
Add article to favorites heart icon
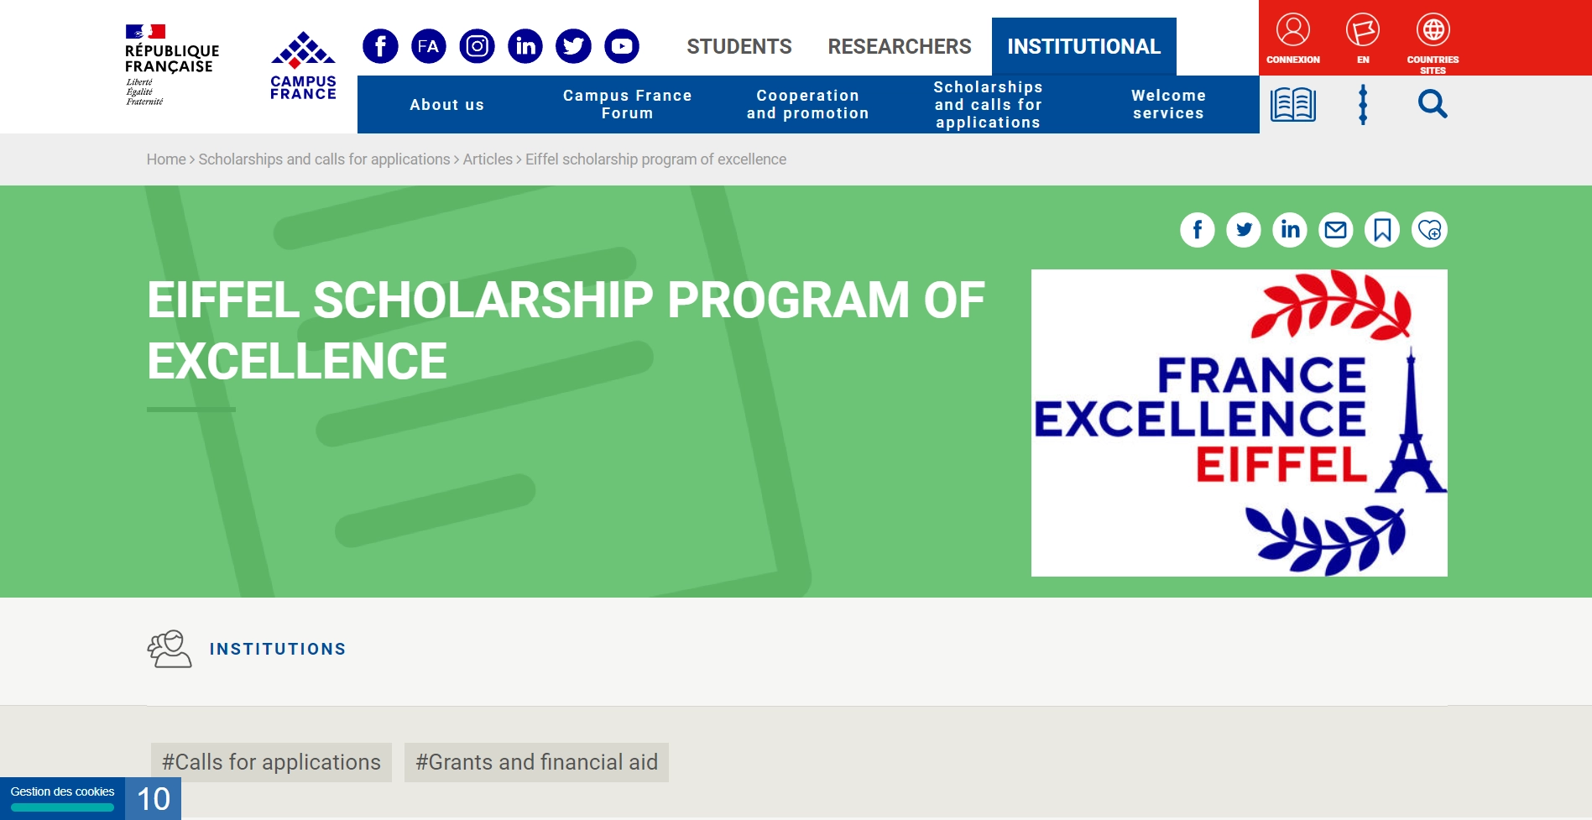click(1429, 230)
